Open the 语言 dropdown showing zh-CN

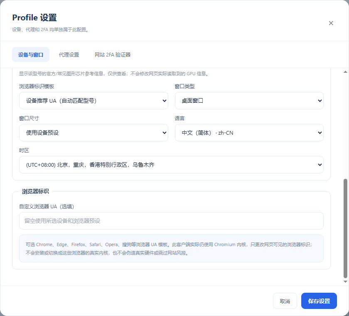click(x=249, y=133)
